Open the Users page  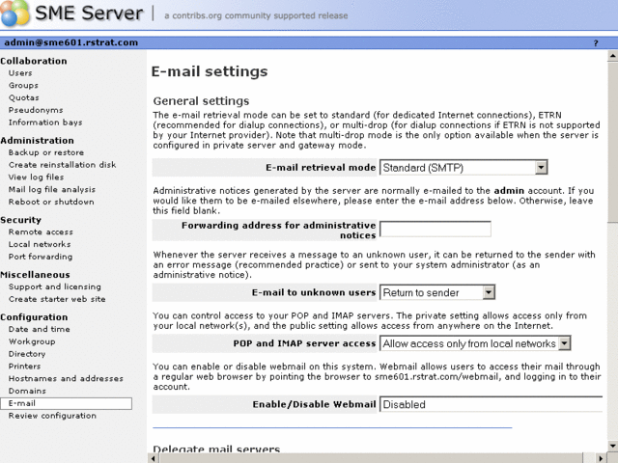click(x=20, y=73)
